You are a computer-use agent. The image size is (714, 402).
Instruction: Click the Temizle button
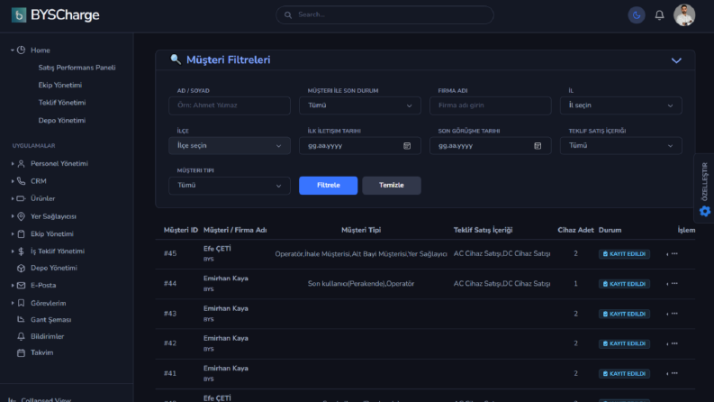(x=392, y=186)
